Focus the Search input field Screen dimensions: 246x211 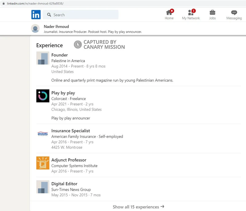pos(81,15)
